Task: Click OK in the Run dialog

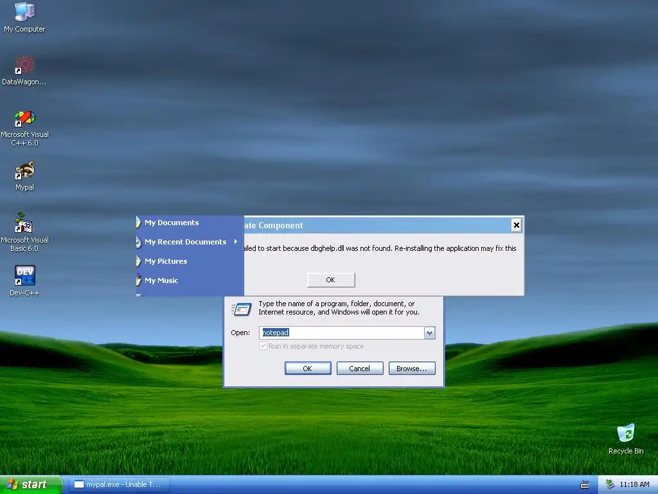Action: (x=308, y=369)
